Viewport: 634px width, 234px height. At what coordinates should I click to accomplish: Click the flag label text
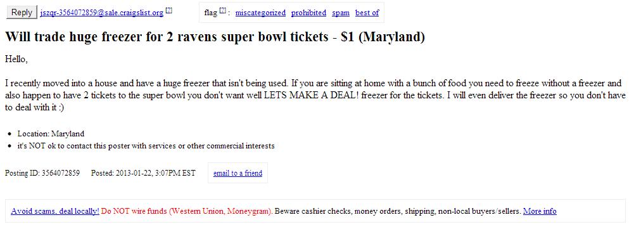click(x=211, y=13)
